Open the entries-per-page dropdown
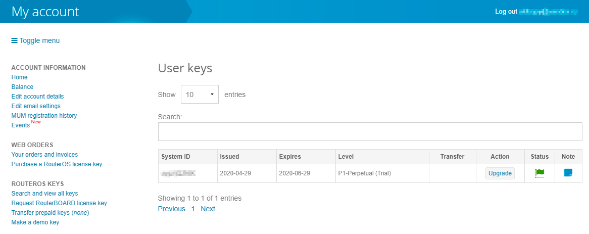Screen dimensions: 589x234 click(200, 95)
